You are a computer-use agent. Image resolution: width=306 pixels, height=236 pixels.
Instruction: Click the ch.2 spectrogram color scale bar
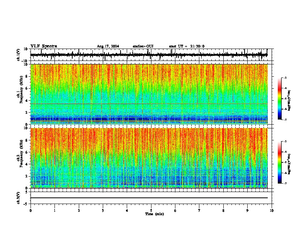(x=279, y=162)
